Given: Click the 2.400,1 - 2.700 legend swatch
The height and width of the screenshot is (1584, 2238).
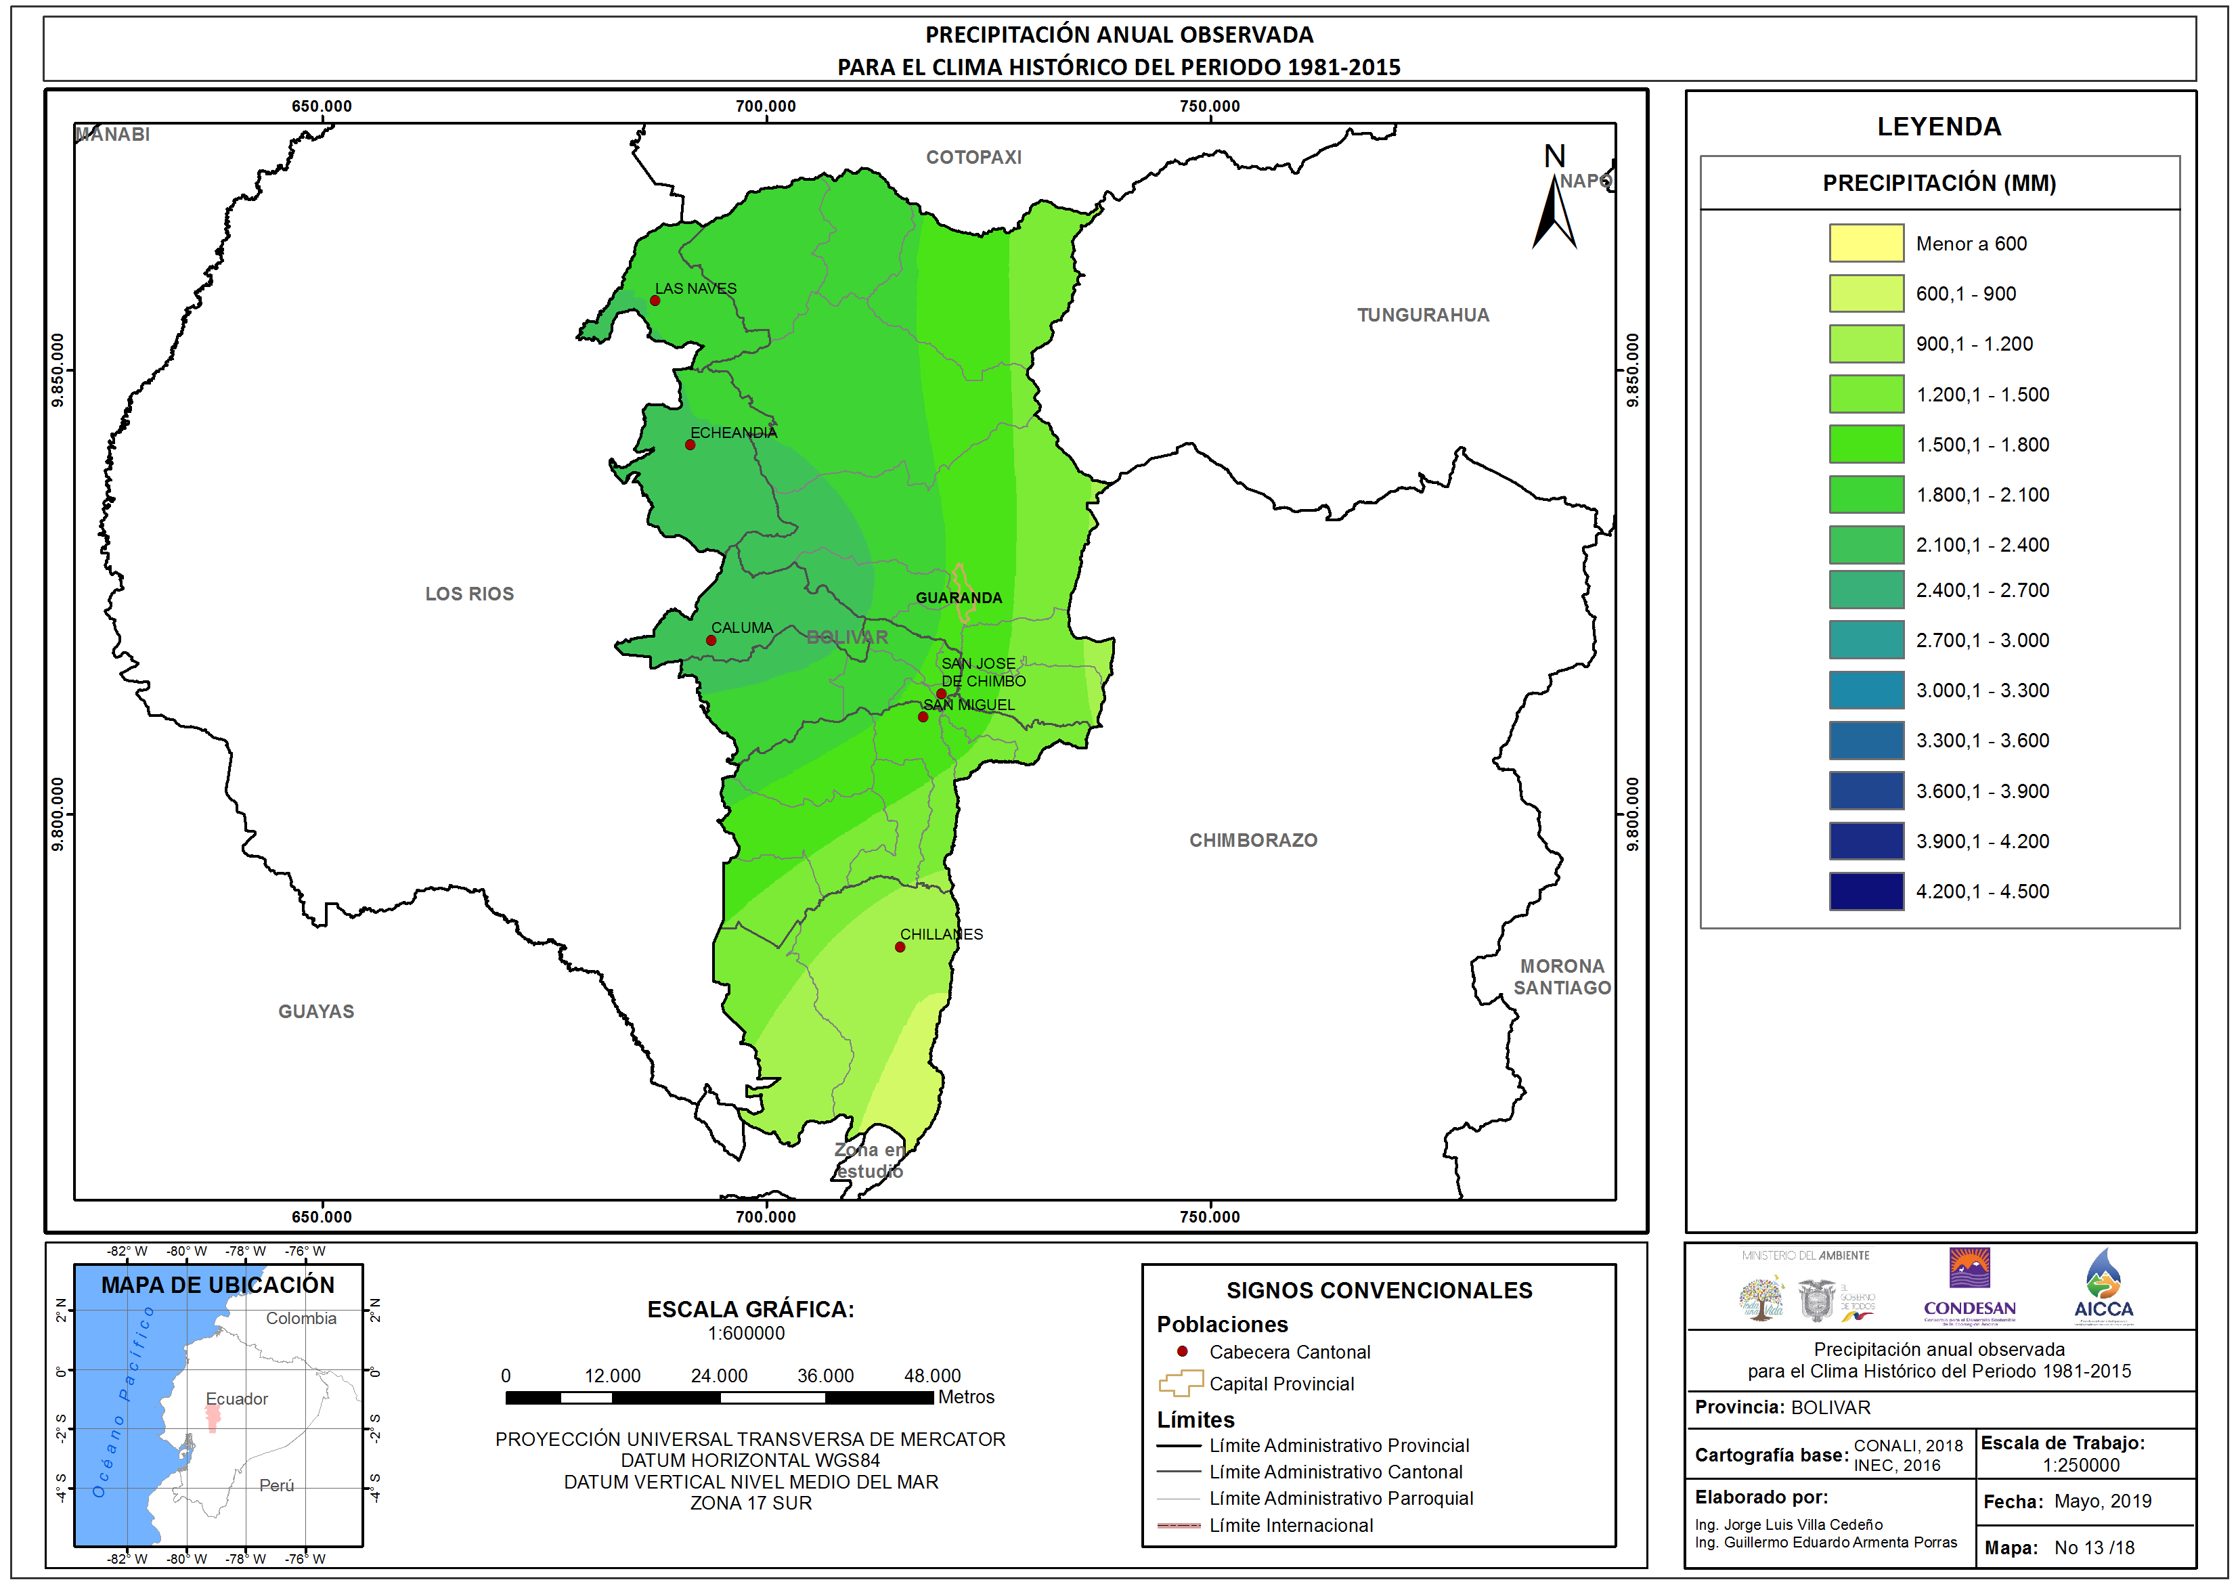Looking at the screenshot, I should (1866, 590).
